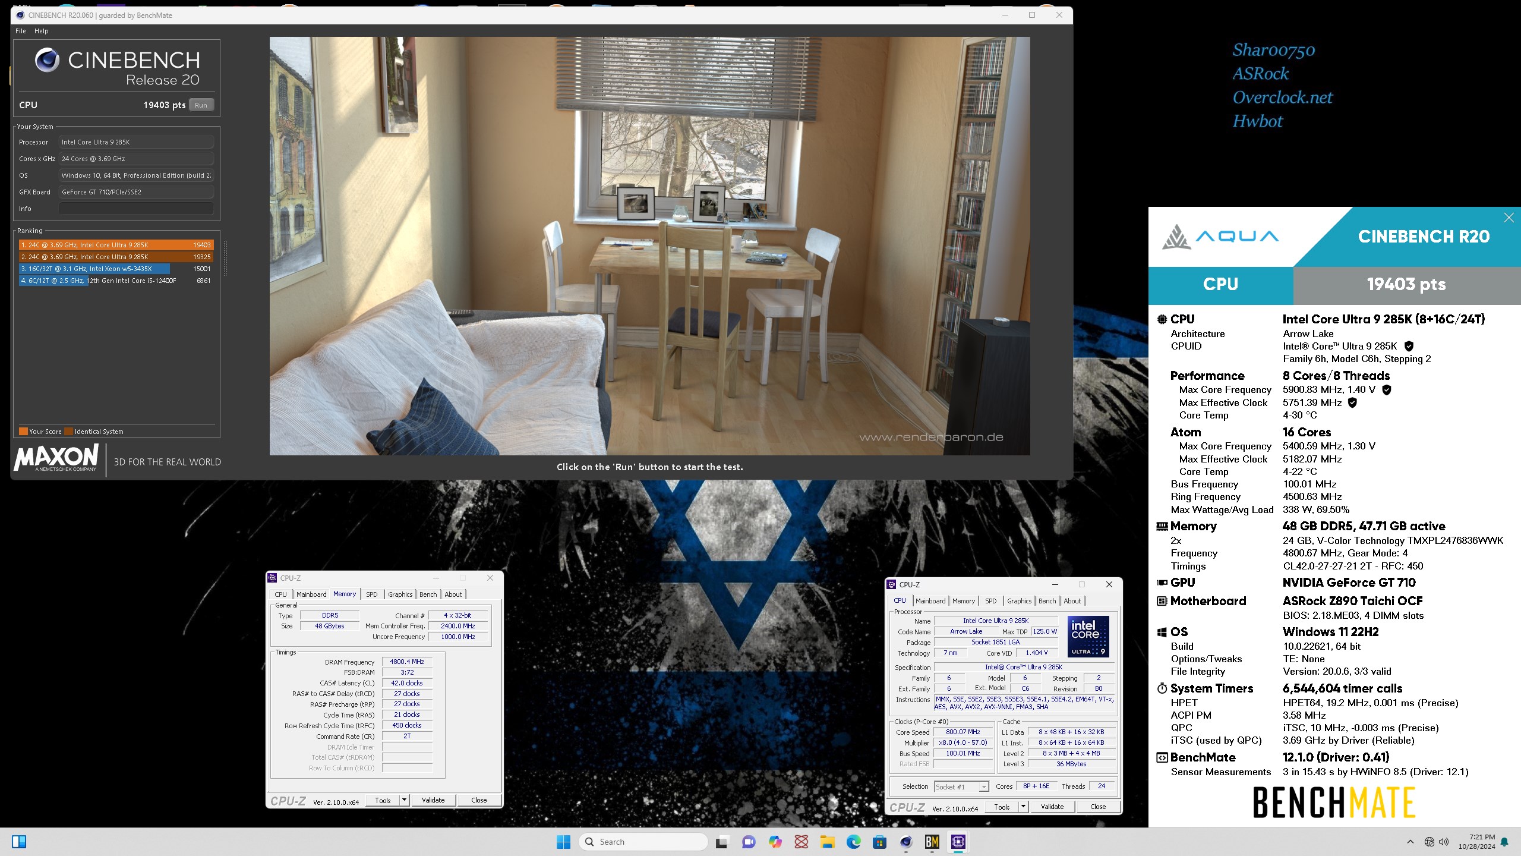Expand the Socket #1 selection dropdown
The image size is (1521, 856).
984,787
